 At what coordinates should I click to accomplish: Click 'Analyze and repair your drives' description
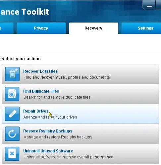pos(50,117)
